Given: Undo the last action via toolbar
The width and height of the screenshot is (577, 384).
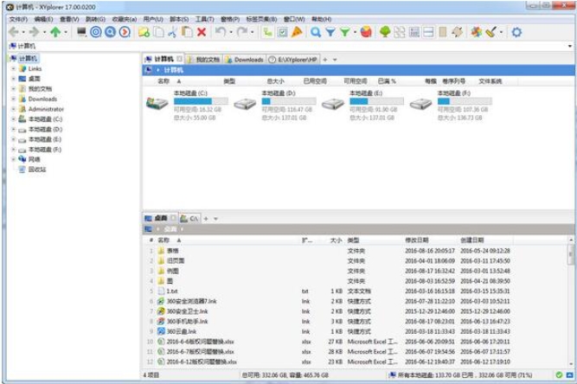Looking at the screenshot, I should [x=221, y=32].
